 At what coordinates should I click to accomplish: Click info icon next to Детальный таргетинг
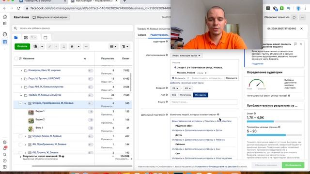click(x=167, y=115)
